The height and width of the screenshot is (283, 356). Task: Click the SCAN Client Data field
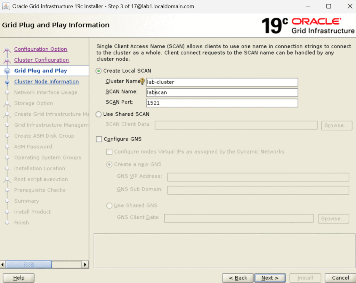[236, 125]
